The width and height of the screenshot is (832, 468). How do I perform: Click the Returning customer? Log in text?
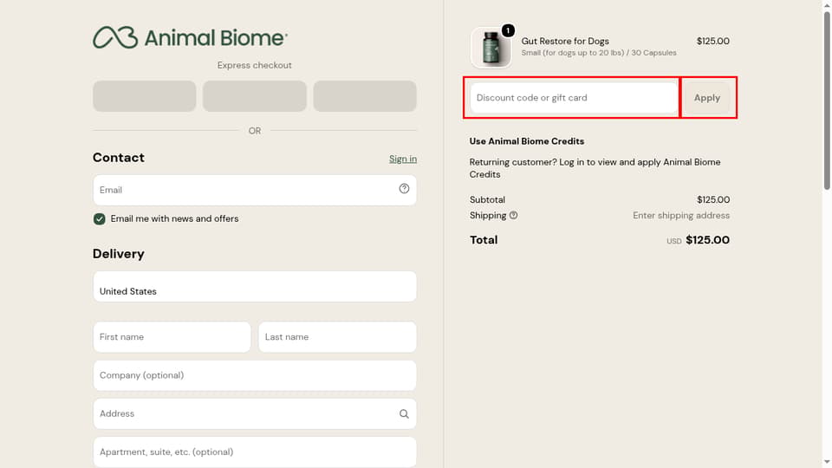595,168
